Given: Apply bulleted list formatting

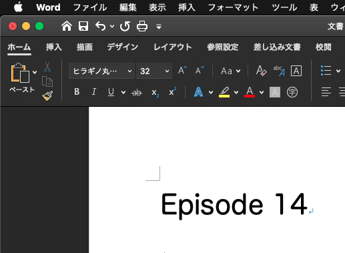Looking at the screenshot, I should [x=326, y=71].
